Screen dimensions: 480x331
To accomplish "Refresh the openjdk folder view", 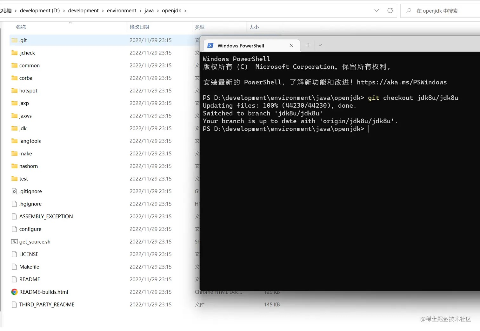I will (x=390, y=10).
